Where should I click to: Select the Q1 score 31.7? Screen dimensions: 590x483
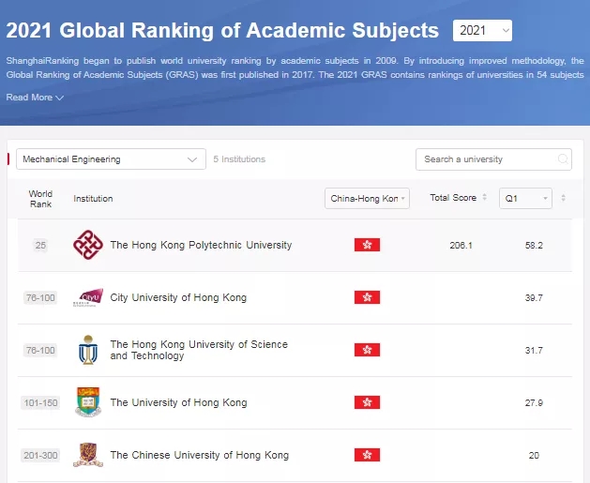pyautogui.click(x=534, y=350)
